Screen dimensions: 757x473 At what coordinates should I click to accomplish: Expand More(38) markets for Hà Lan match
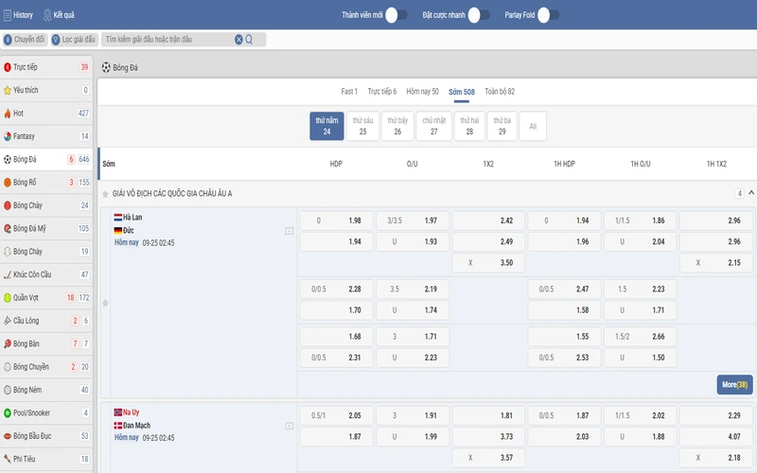(x=734, y=385)
